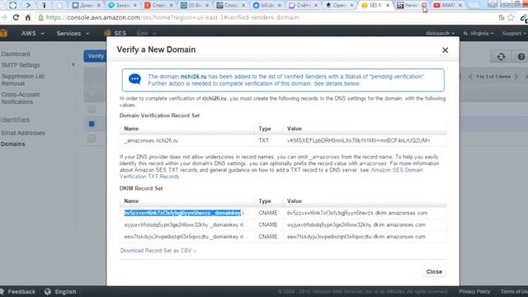Open the Terms of Use link

(x=514, y=291)
